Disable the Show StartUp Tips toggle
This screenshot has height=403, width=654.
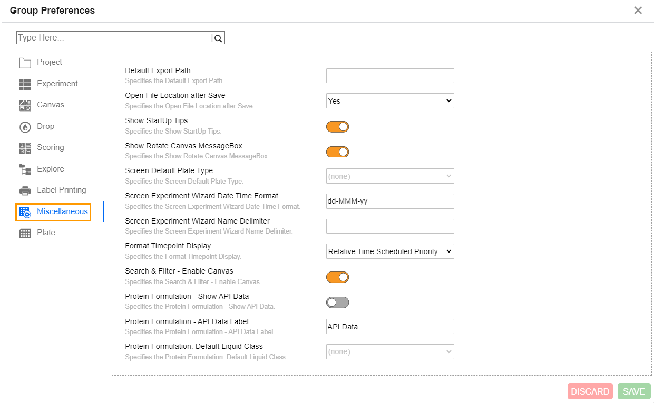337,127
